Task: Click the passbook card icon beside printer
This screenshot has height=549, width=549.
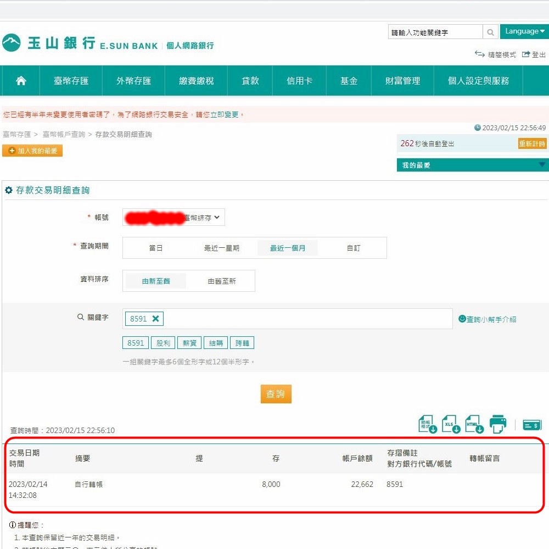Action: [x=532, y=425]
